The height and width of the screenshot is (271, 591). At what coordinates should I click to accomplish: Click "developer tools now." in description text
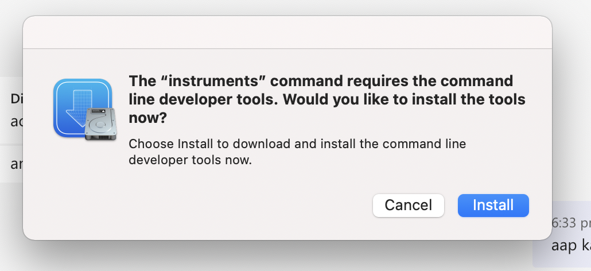tap(190, 161)
